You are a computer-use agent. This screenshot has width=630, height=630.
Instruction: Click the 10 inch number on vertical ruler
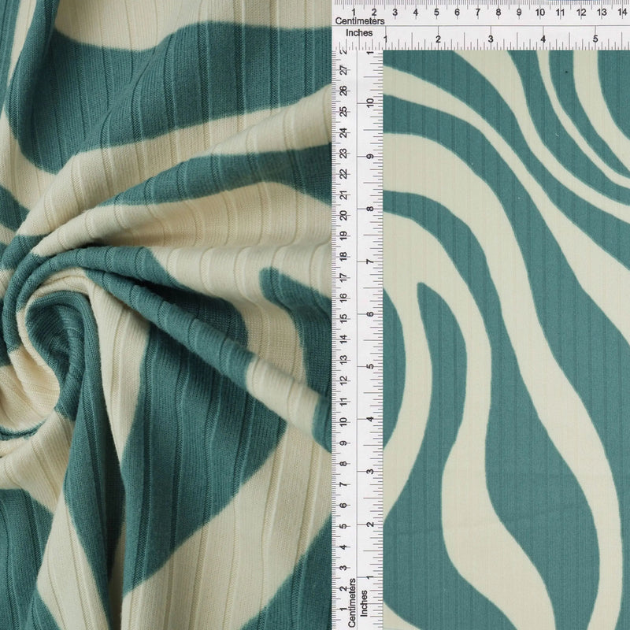(x=370, y=102)
